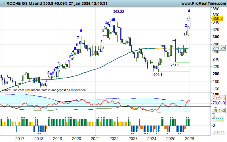
Task: Click the ProRealTime.com dividend notice text
Action: tap(43, 90)
